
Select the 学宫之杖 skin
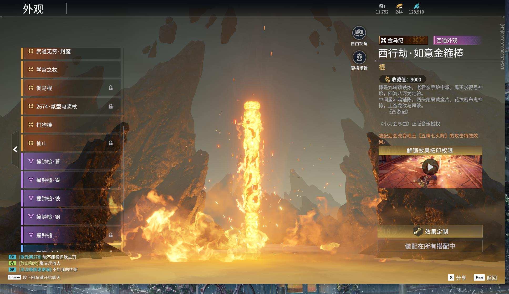coord(71,70)
